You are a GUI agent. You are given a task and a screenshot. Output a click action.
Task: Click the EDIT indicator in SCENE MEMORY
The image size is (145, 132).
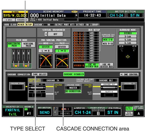pyautogui.click(x=75, y=12)
